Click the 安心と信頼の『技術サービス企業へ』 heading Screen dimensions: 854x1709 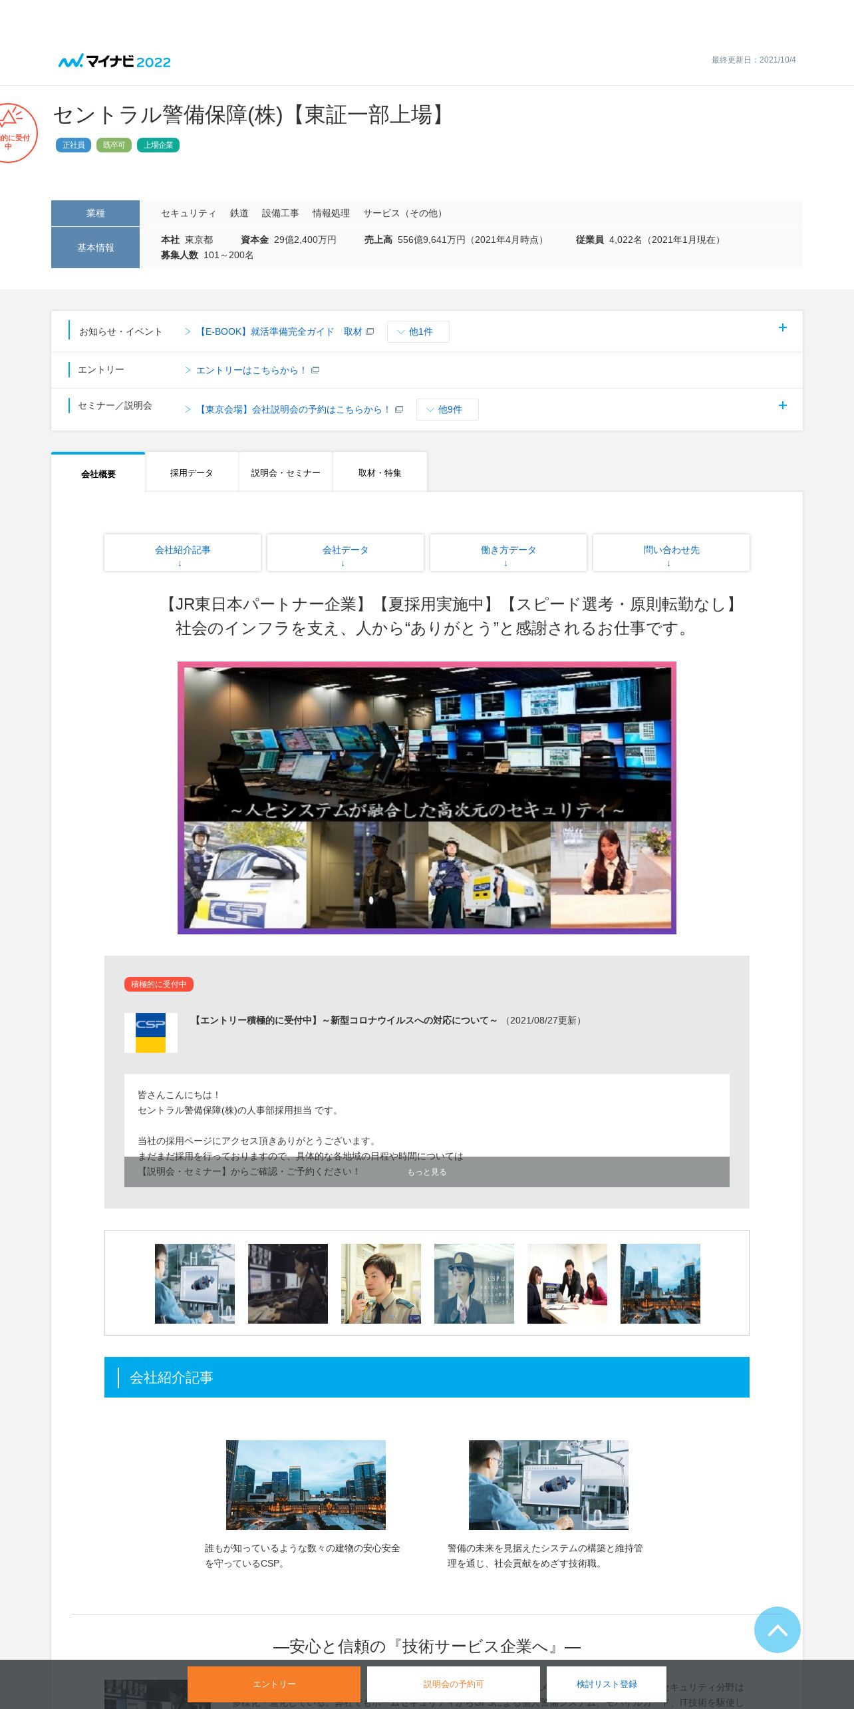point(427,1646)
